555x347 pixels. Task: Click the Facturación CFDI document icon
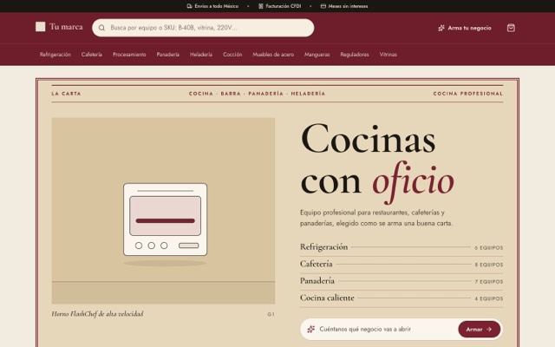click(x=261, y=6)
